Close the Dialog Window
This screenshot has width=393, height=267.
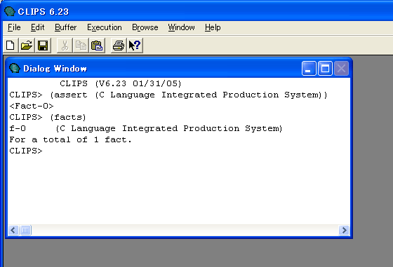(341, 68)
